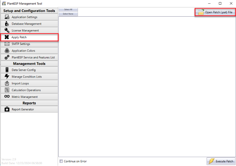Image resolution: width=236 pixels, height=166 pixels.
Task: Click the Manage Condition Lists lightning icon
Action: (7, 76)
